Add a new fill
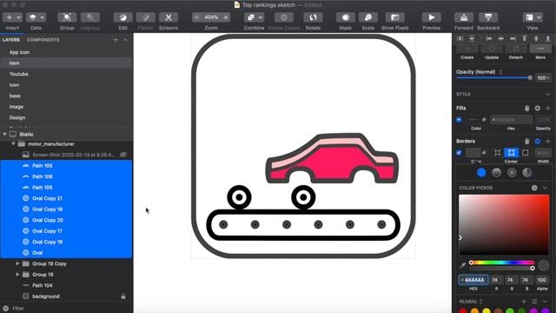Viewport: 556px width, 313px height. point(548,108)
